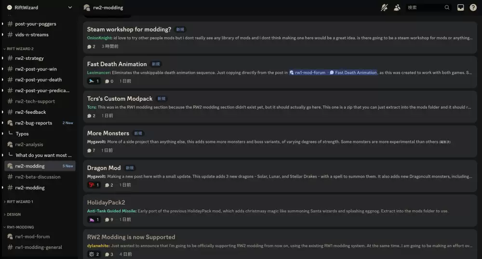Open the inbox tray icon
The image size is (482, 259).
(x=461, y=8)
